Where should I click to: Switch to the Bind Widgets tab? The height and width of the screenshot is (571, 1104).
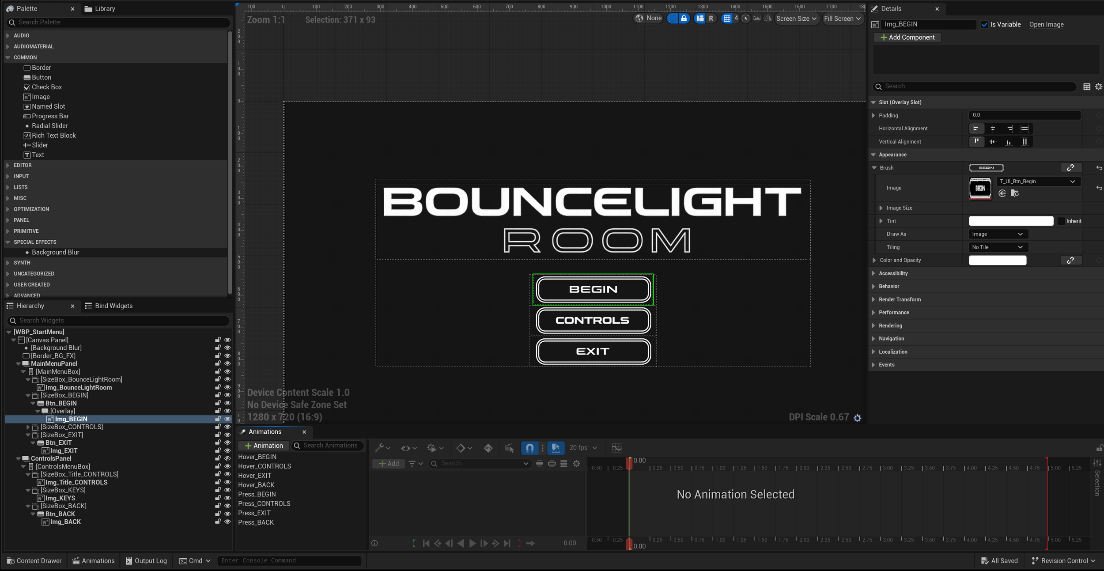point(109,306)
